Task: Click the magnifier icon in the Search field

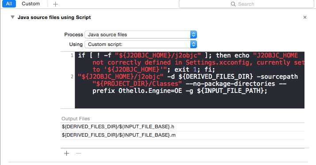Action: coord(233,4)
